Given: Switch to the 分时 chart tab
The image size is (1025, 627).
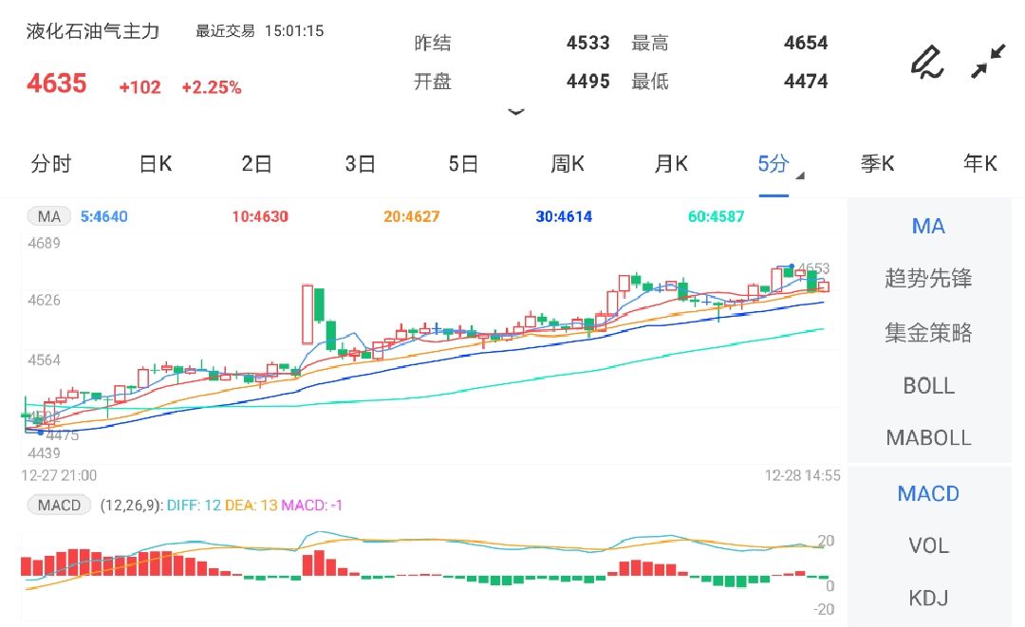Looking at the screenshot, I should [x=50, y=163].
